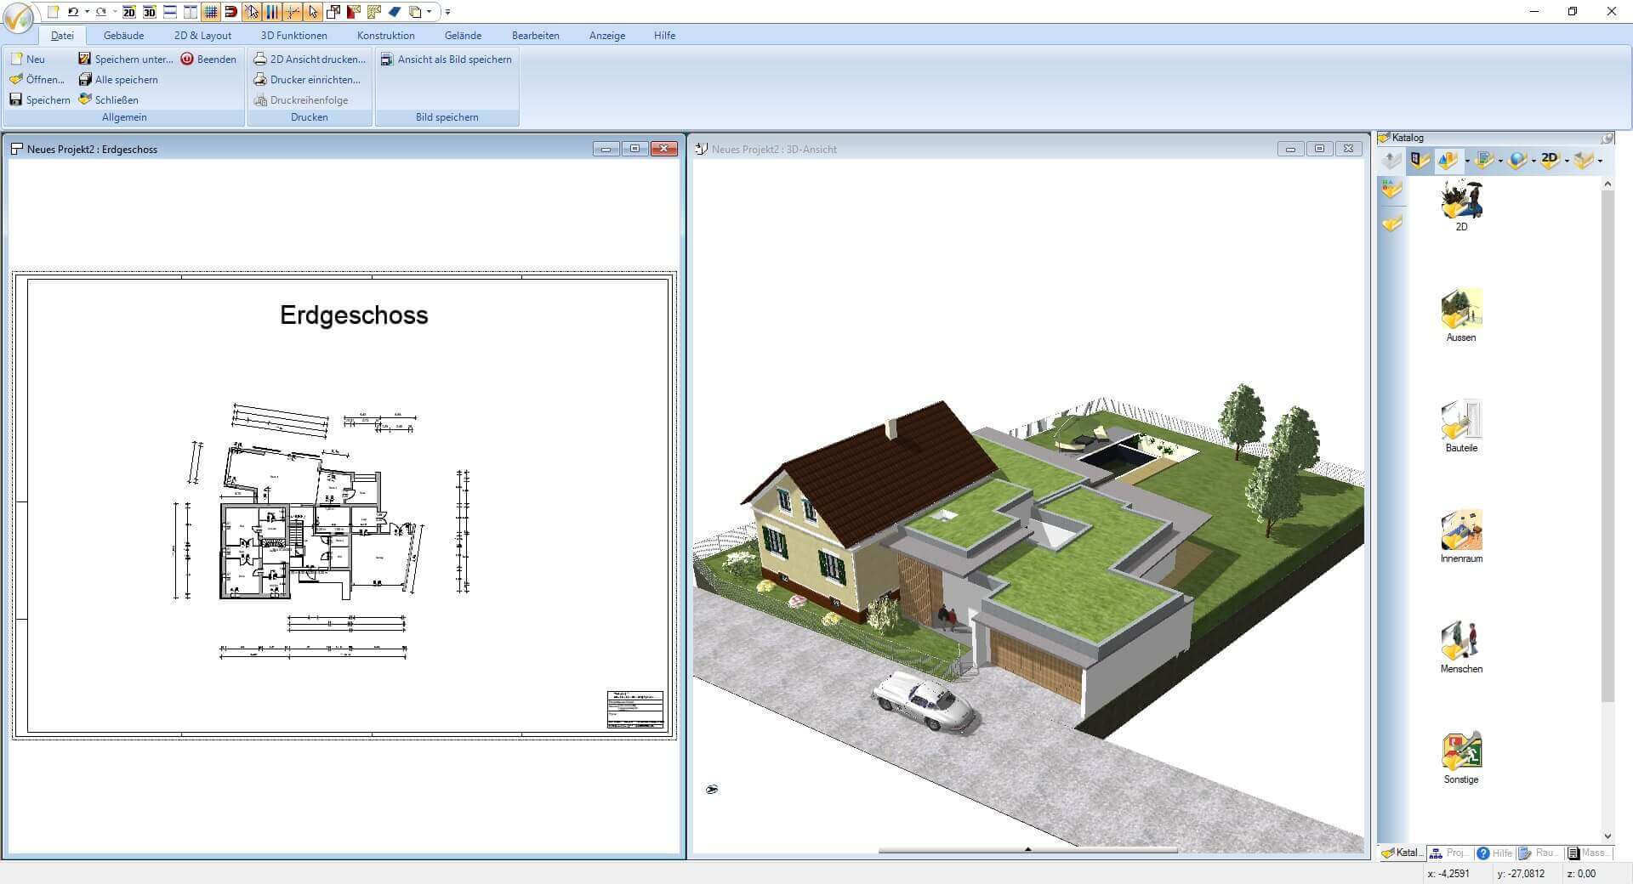Switch to the 3D view toolbar icon
The width and height of the screenshot is (1633, 884).
point(149,12)
